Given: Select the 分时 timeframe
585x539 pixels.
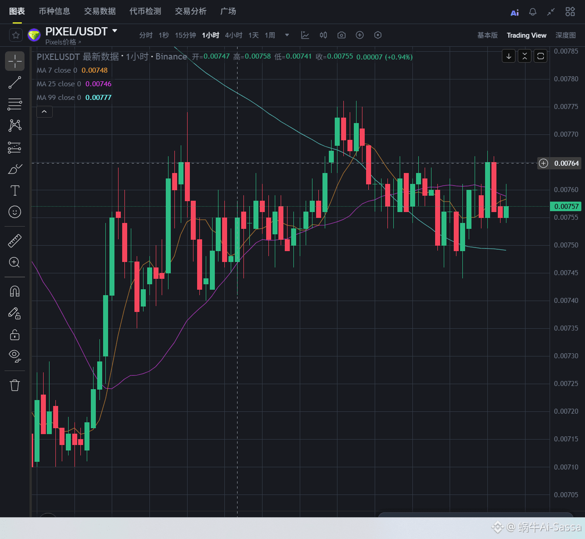Looking at the screenshot, I should point(146,35).
